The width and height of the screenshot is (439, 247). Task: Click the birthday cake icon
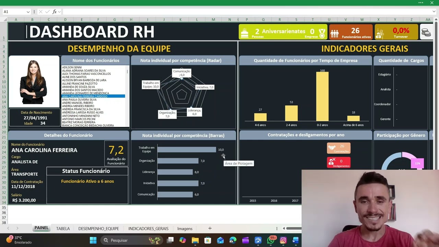[x=245, y=33]
